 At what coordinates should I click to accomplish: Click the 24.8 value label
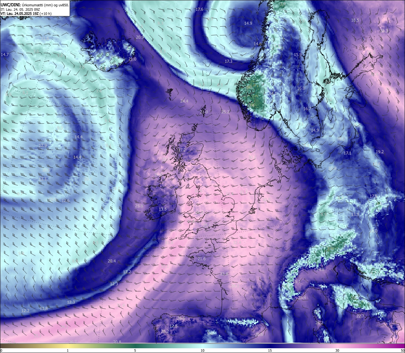[x=320, y=270]
